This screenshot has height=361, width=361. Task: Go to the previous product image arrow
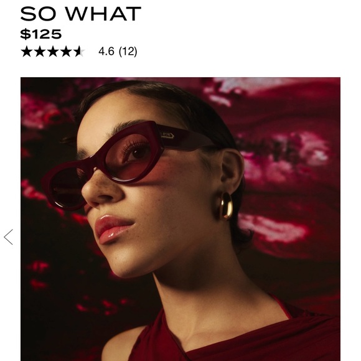click(8, 237)
